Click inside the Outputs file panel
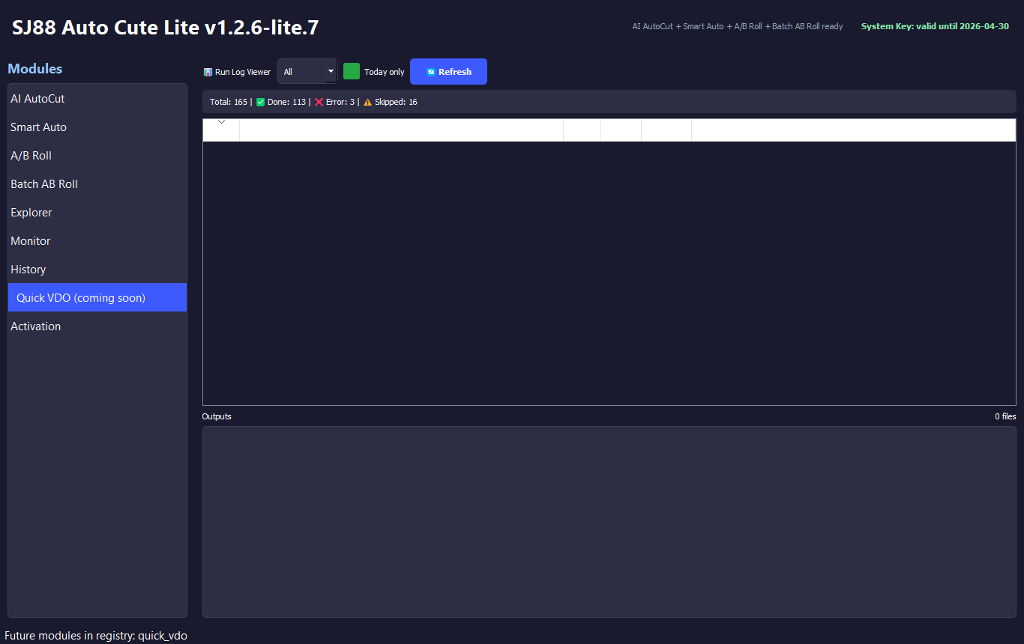The height and width of the screenshot is (644, 1024). pyautogui.click(x=609, y=521)
